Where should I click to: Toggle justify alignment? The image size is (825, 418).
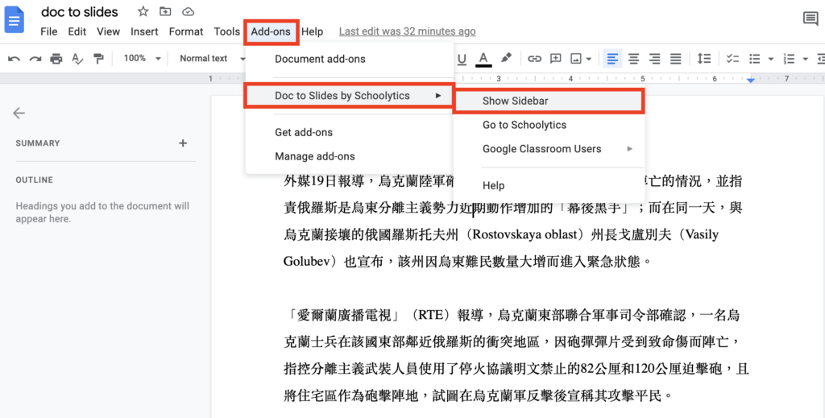[676, 58]
